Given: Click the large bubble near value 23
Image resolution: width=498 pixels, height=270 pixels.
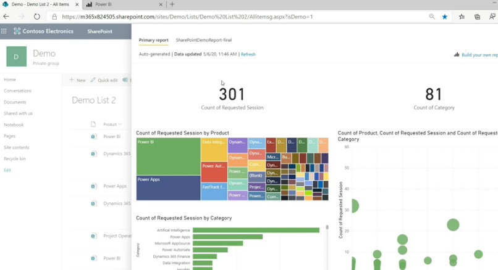Looking at the screenshot, I should coord(453,224).
